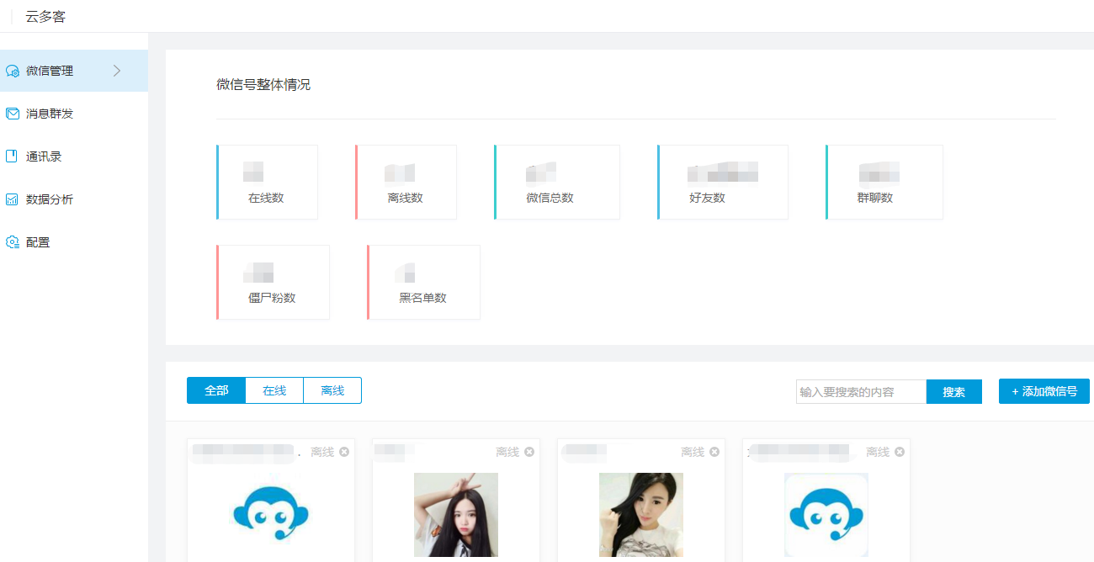This screenshot has height=562, width=1094.
Task: Show all accounts with 全部 tab
Action: [x=216, y=390]
